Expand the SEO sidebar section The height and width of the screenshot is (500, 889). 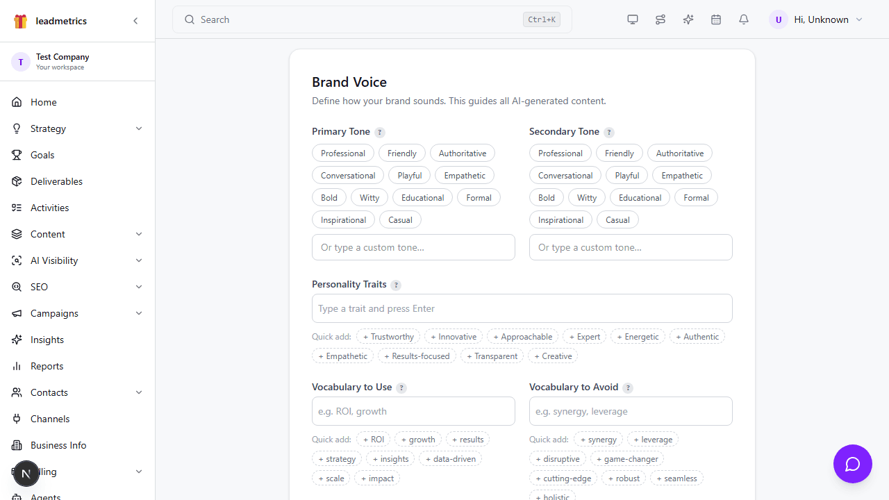tap(78, 287)
